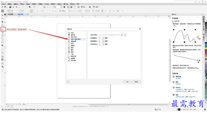Viewport: 207px width, 113px height.
Task: Select the Color Eyedropper tool
Action: 2,64
